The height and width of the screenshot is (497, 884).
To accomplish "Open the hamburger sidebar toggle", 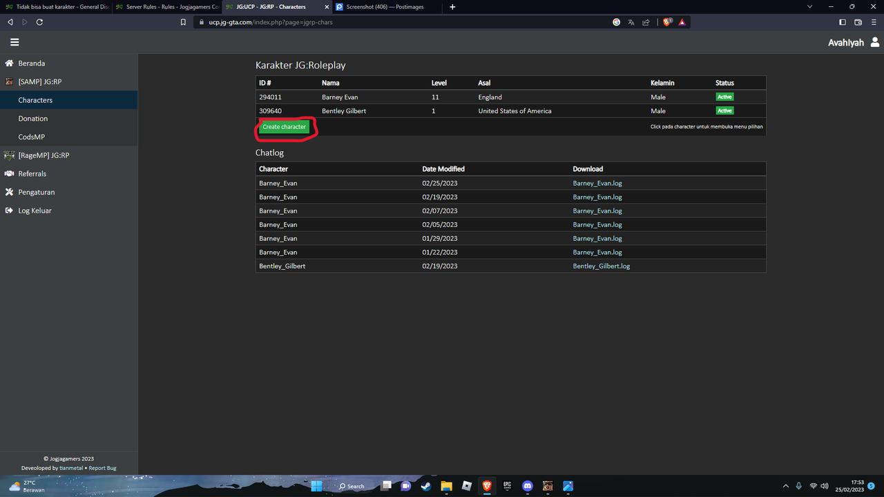I will coord(15,42).
